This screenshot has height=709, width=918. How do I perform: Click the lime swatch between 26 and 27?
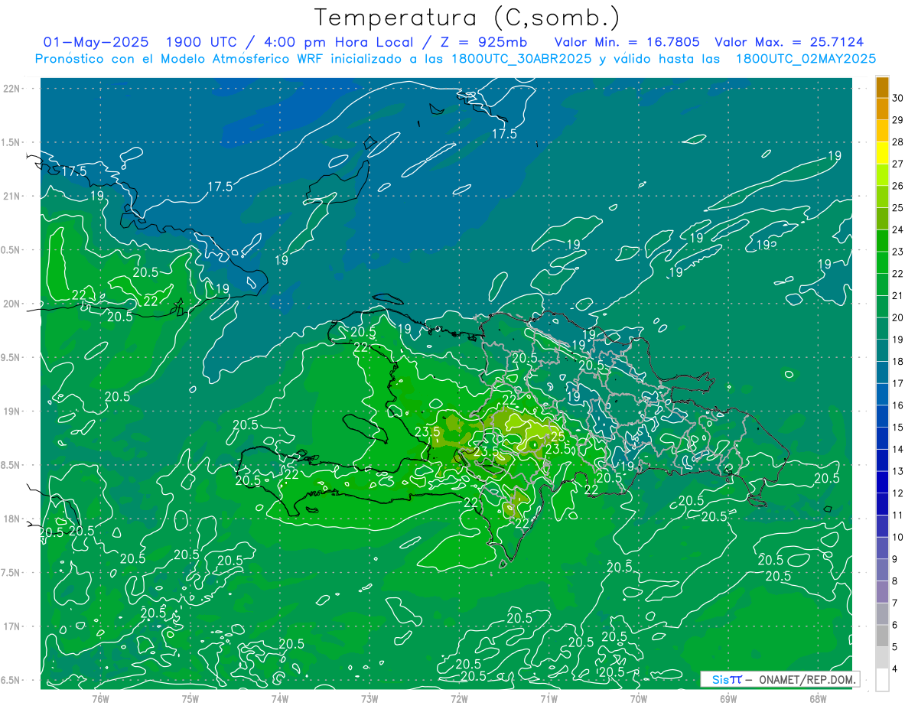coord(882,175)
